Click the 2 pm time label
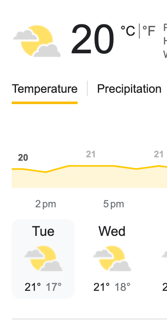This screenshot has height=324, width=167. (46, 204)
